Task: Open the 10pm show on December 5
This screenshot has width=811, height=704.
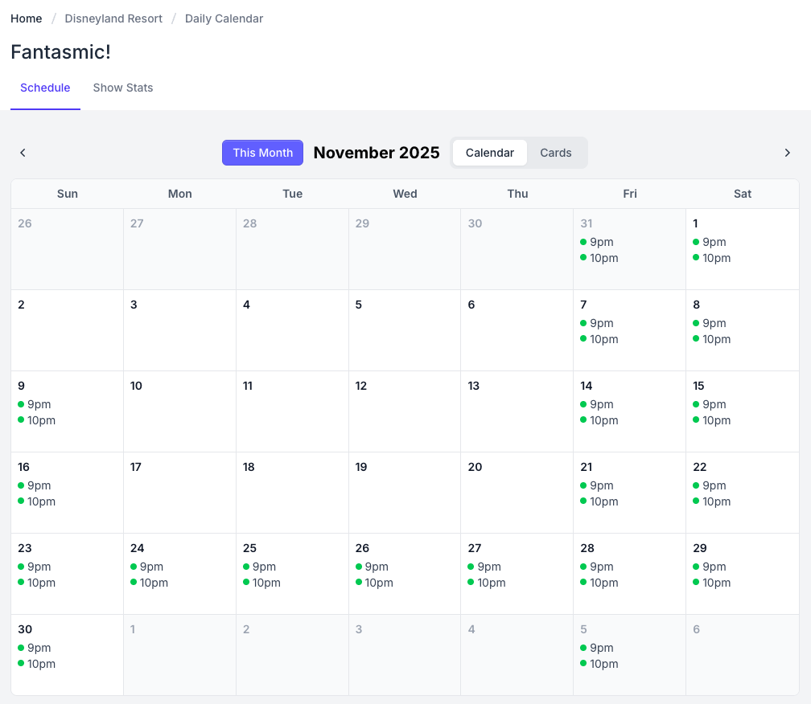Action: pyautogui.click(x=603, y=664)
